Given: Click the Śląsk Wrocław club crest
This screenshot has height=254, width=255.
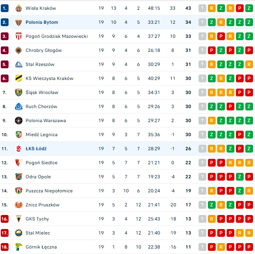Looking at the screenshot, I should (18, 92).
